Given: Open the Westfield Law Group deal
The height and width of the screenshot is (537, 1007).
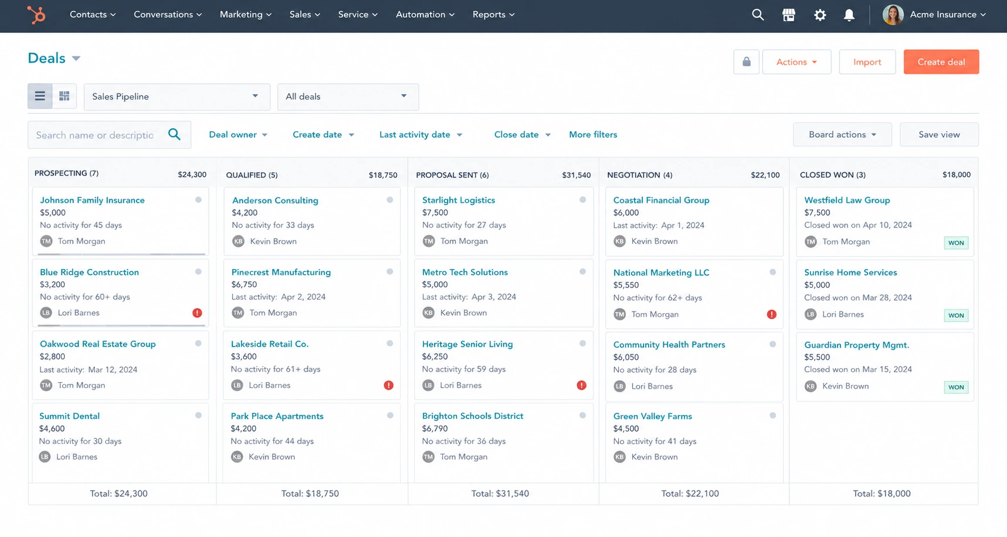Looking at the screenshot, I should click(x=847, y=200).
